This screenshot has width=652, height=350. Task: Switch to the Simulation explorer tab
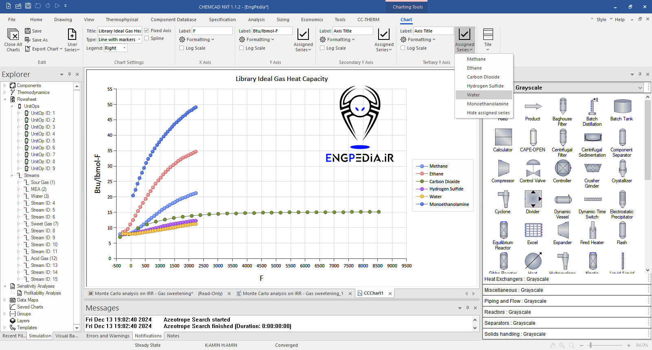tap(40, 336)
